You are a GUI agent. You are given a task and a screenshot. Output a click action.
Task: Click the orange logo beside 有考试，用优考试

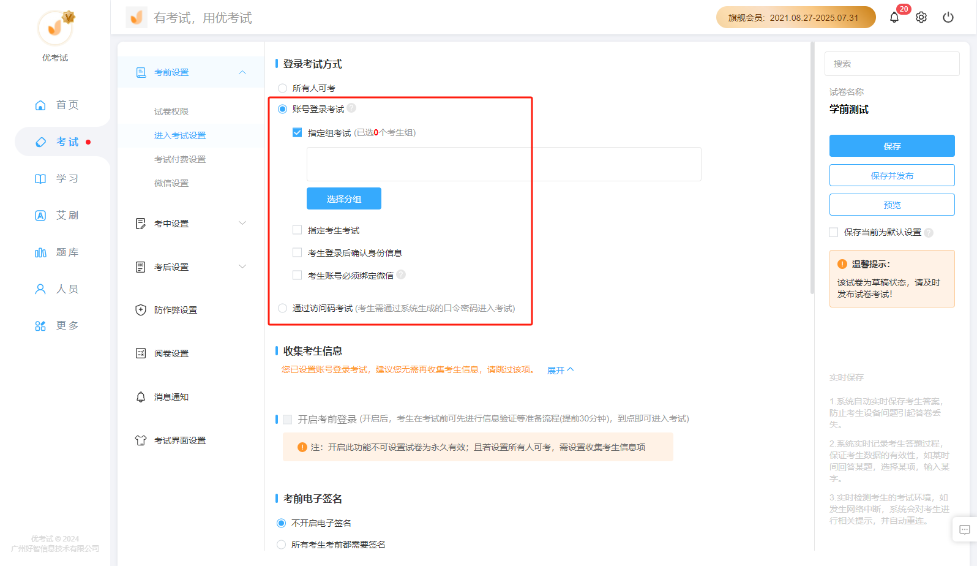(x=137, y=17)
